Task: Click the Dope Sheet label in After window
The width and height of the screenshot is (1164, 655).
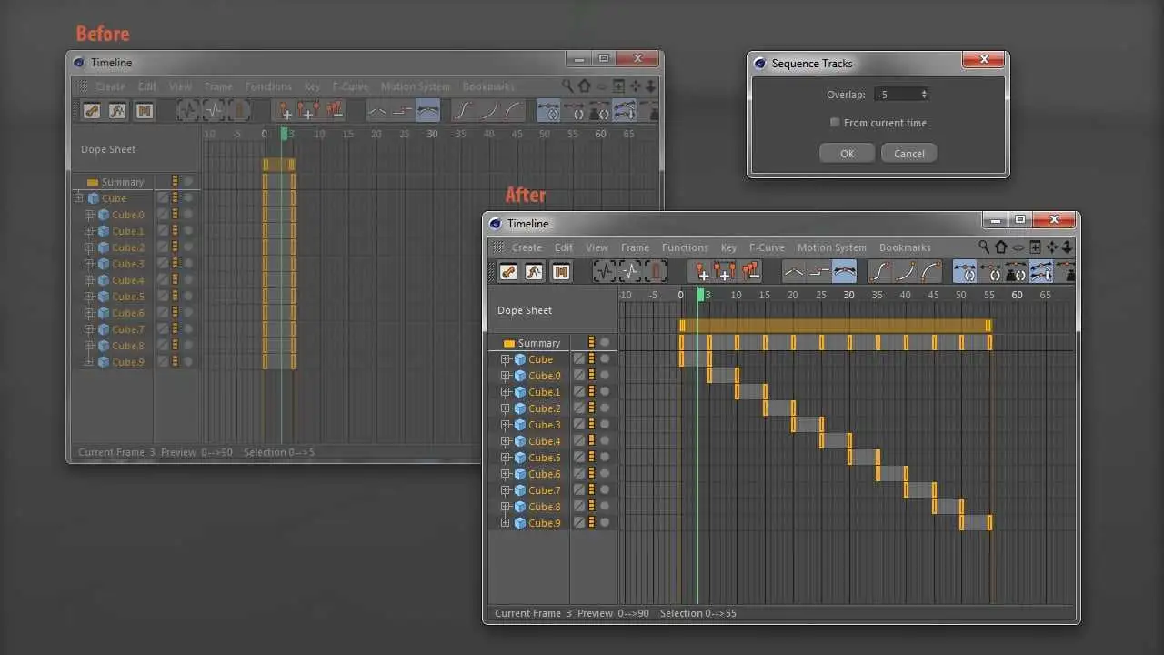Action: tap(525, 310)
